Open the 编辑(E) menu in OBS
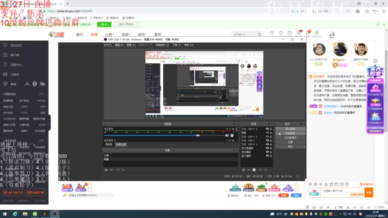Image resolution: width=388 pixels, height=218 pixels. pos(119,45)
